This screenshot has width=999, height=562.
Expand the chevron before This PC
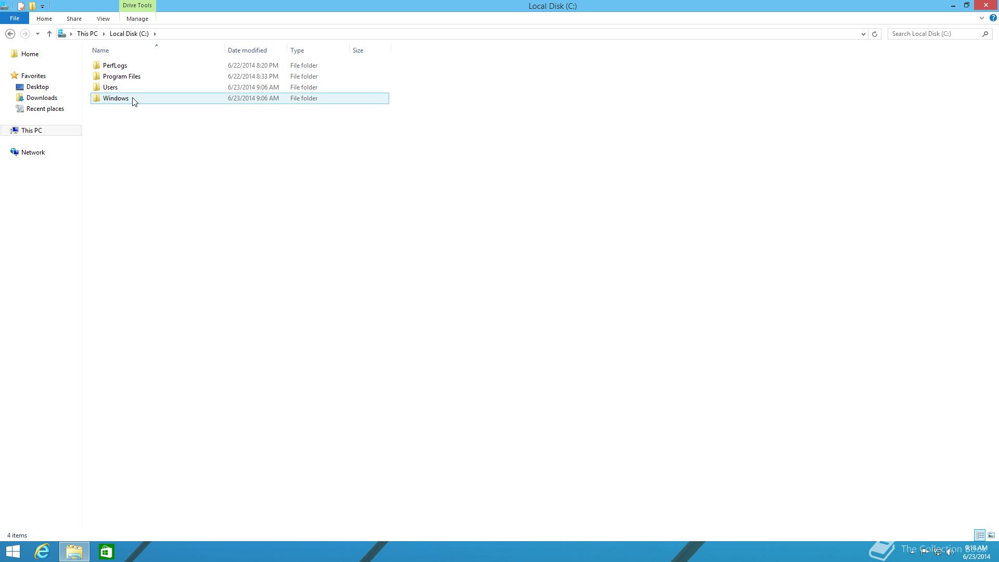(71, 34)
